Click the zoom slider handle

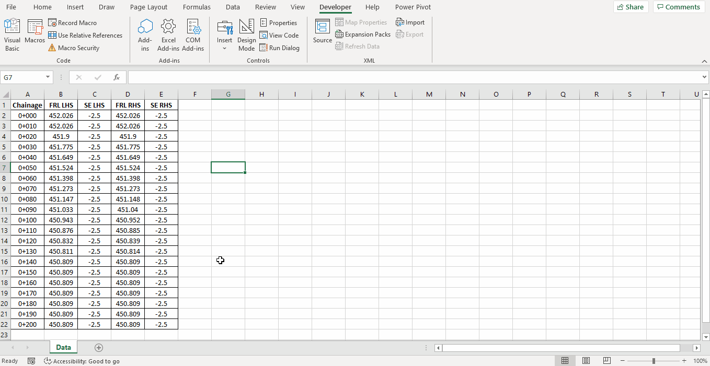point(654,361)
